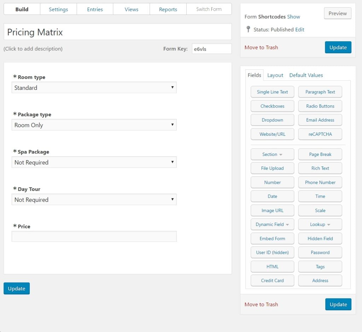Expand the Day Tour dropdown

(94, 200)
